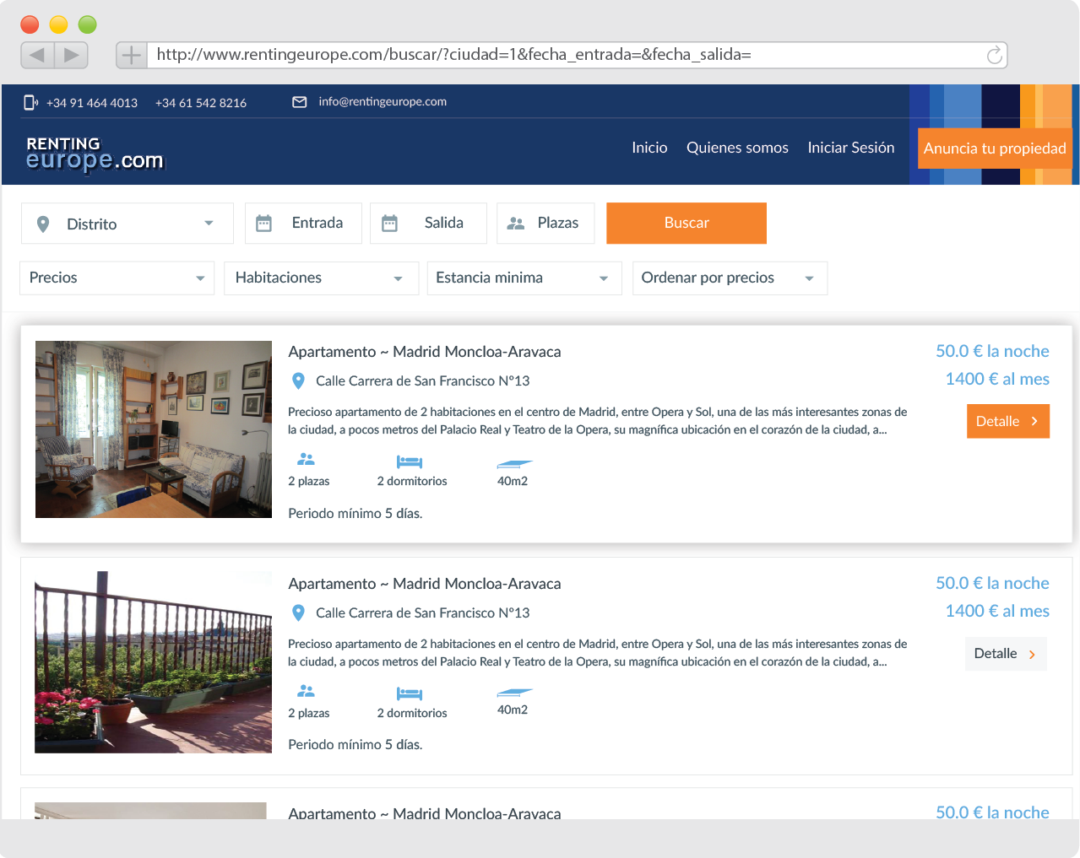Click the calendar icon beside Salida

point(389,224)
